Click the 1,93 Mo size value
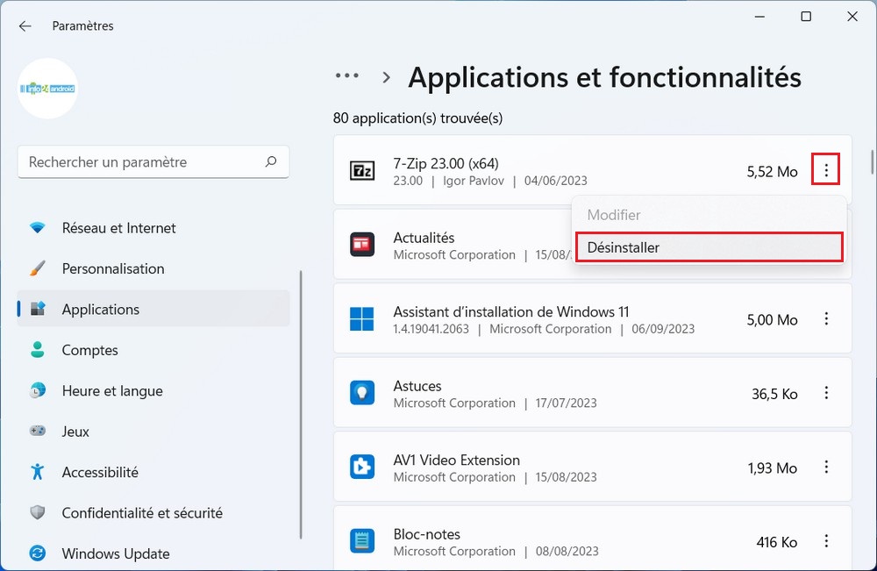The height and width of the screenshot is (571, 877). [x=773, y=468]
